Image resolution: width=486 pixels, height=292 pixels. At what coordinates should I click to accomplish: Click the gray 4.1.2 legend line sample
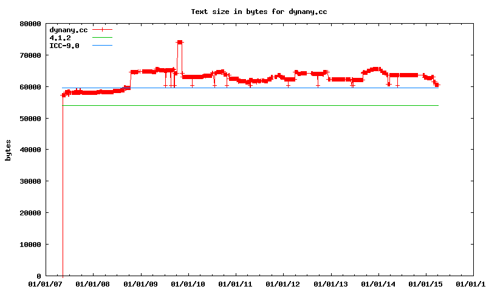tap(103, 38)
